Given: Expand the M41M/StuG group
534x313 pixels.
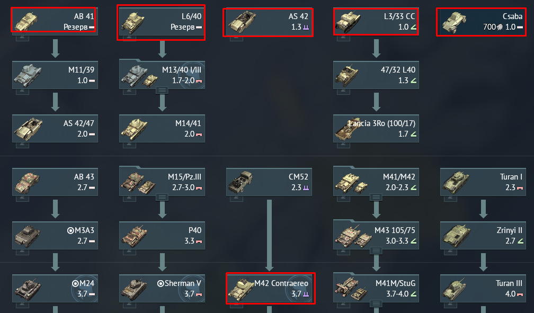Looking at the screenshot, I should coord(376,303).
